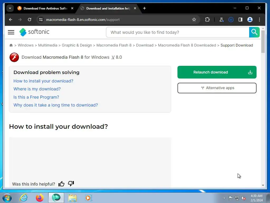Click the thumbs down icon
The height and width of the screenshot is (203, 270).
[71, 183]
